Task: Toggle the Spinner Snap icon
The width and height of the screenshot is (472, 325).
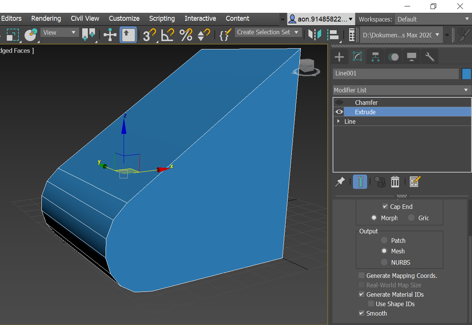Action: 204,35
